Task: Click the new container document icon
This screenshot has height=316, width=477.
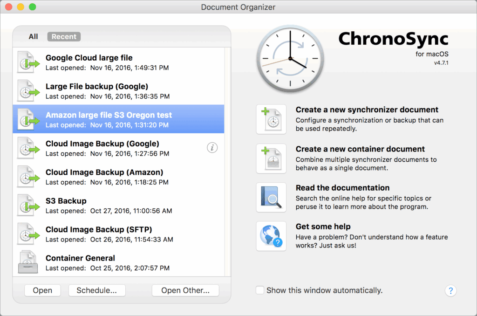Action: coord(271,158)
